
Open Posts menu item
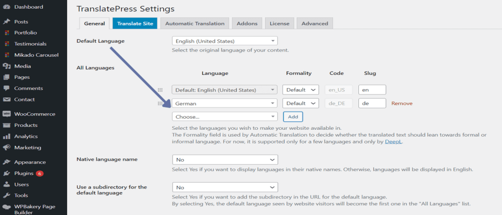21,22
